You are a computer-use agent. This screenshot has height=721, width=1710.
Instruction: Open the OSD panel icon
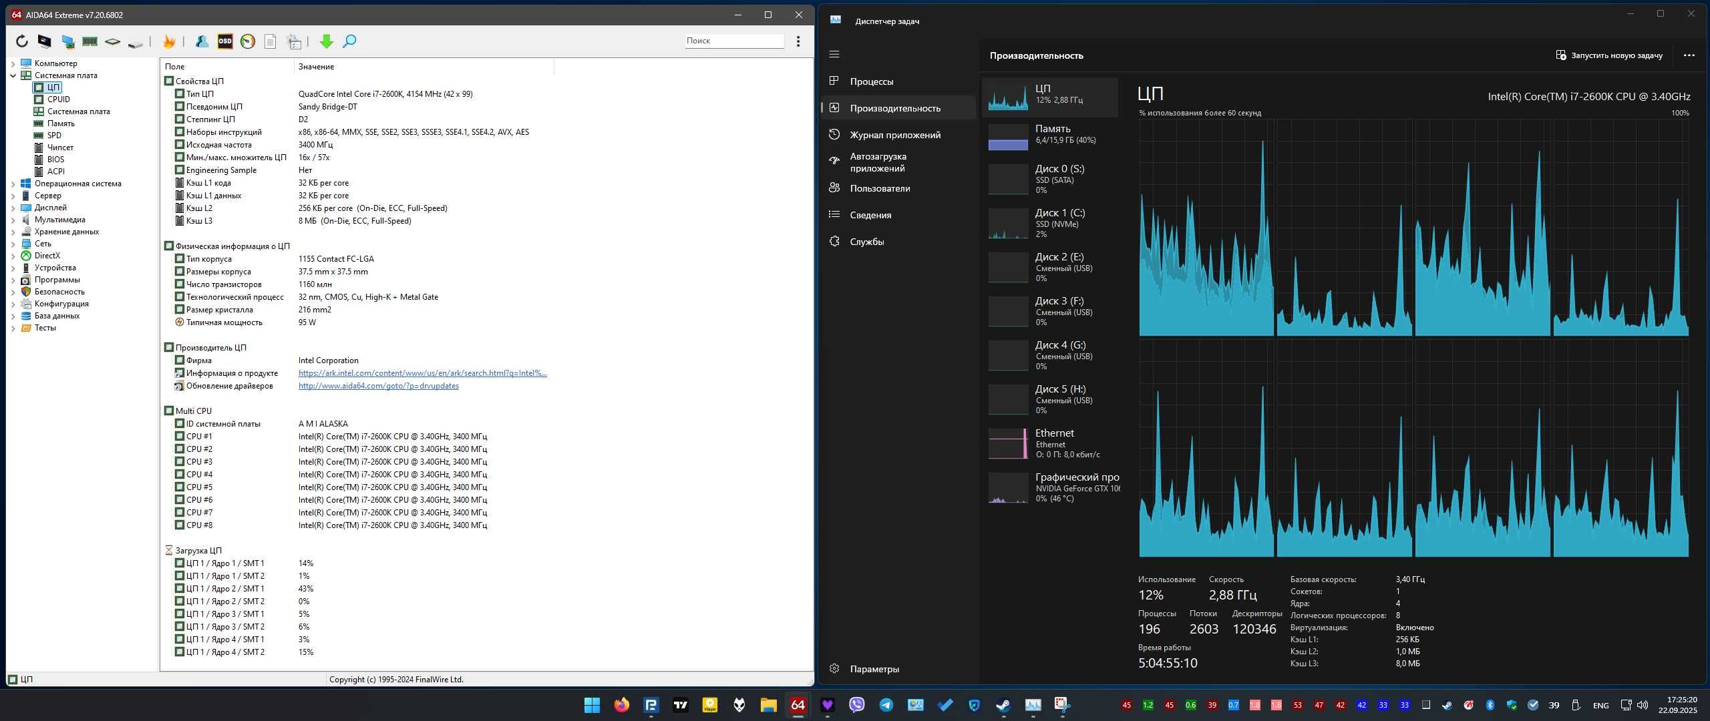point(225,41)
